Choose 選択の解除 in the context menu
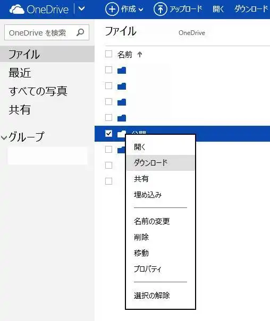Viewport: 270px width, 321px height. point(161,296)
